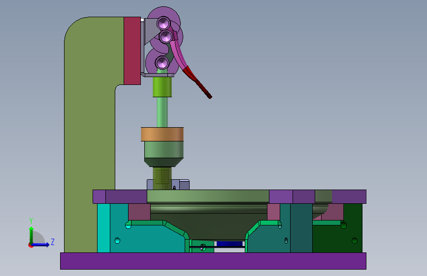Select the crimson mounting plate on the frame
The image size is (427, 276).
[x=132, y=51]
